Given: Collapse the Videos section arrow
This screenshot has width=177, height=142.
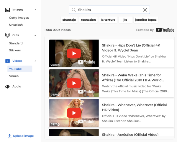Looking at the screenshot, I should click(35, 61).
